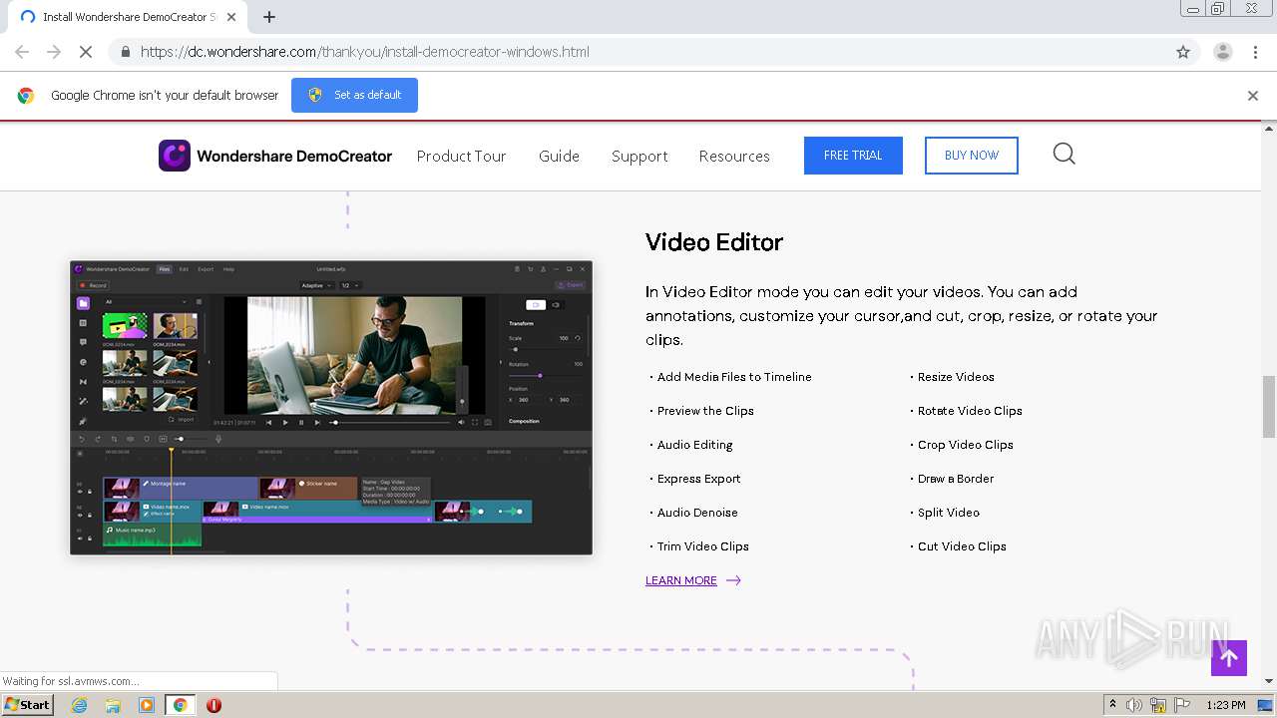
Task: Click the BUY NOW button
Action: coord(972,156)
